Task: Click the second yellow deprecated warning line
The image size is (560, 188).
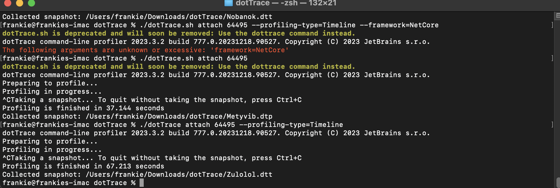Action: (179, 66)
